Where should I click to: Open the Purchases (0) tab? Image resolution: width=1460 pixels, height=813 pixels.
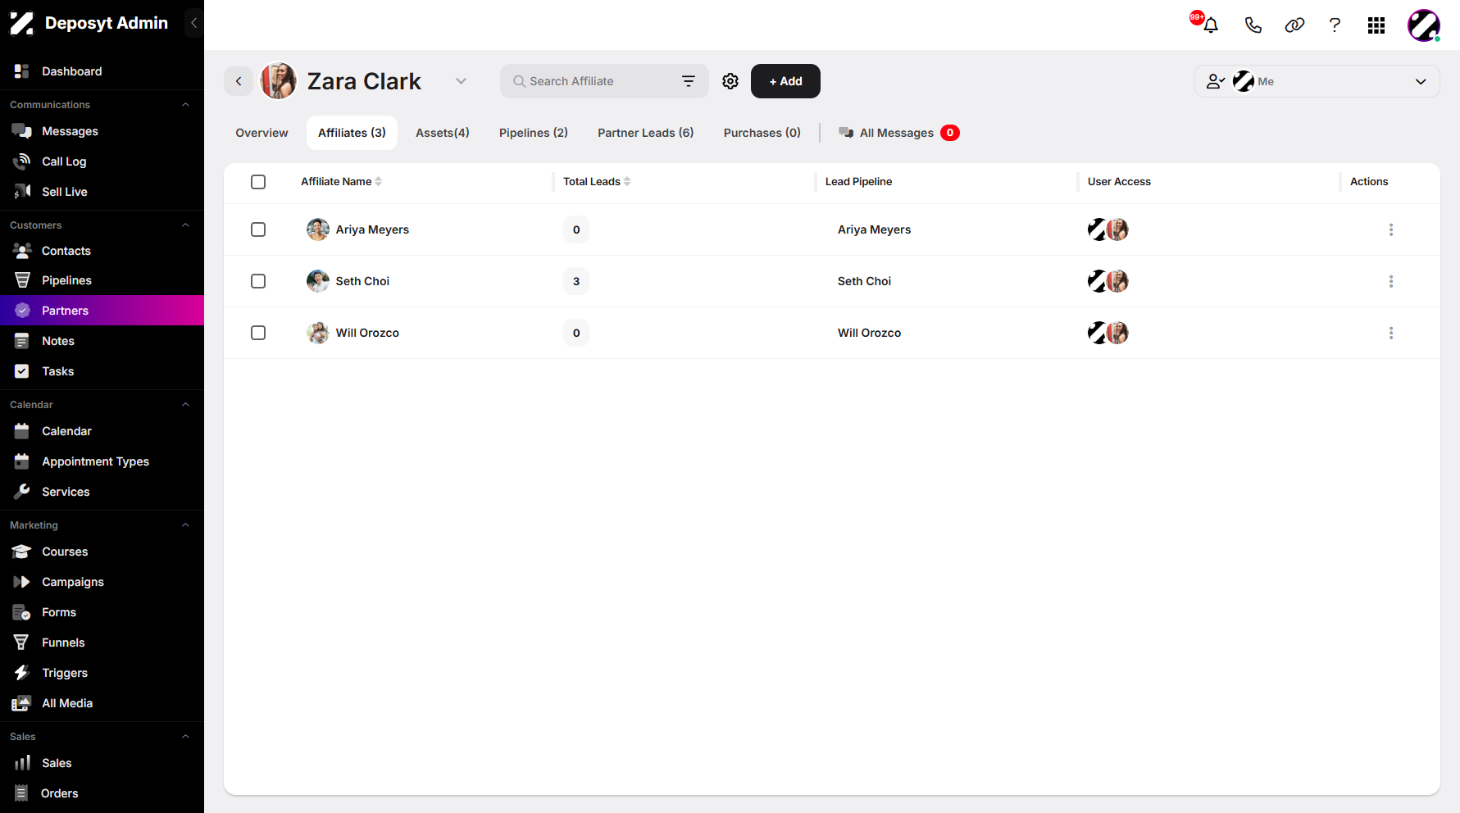(x=762, y=133)
